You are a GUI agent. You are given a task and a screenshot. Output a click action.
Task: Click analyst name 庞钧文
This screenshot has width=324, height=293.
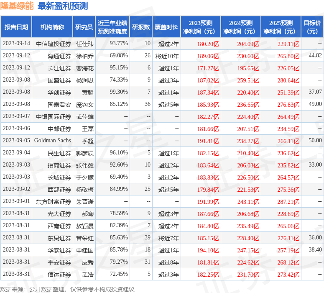[x=85, y=105]
